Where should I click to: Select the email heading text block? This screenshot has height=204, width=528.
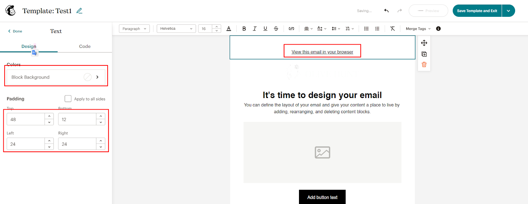point(322,95)
